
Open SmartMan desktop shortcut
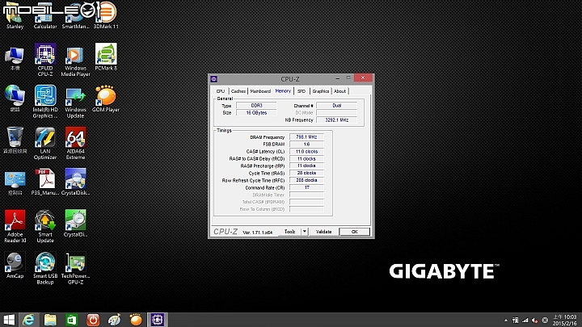coord(75,15)
